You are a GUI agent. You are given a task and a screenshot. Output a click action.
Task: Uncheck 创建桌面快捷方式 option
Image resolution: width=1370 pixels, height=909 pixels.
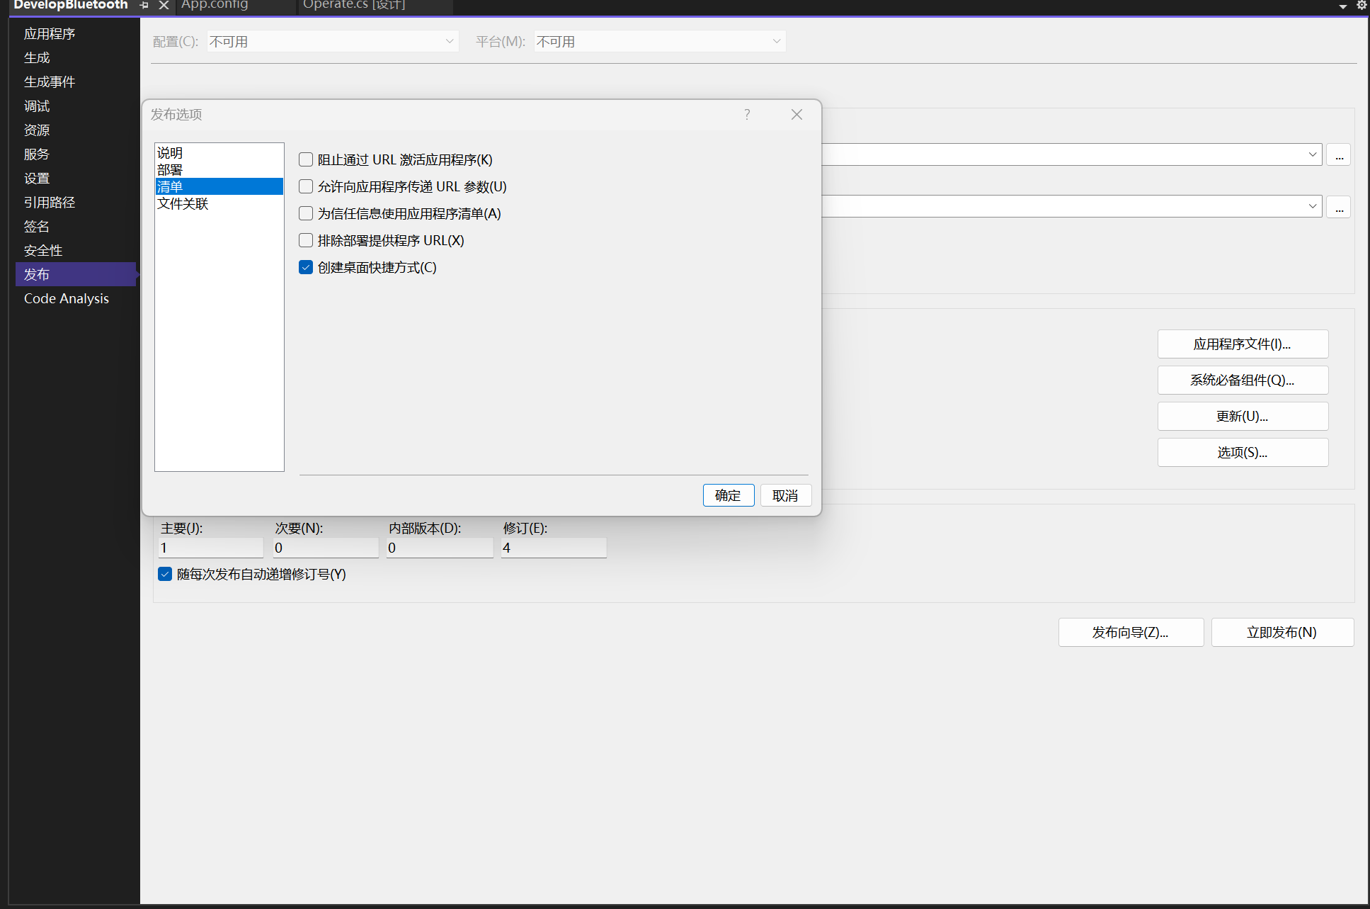click(306, 267)
